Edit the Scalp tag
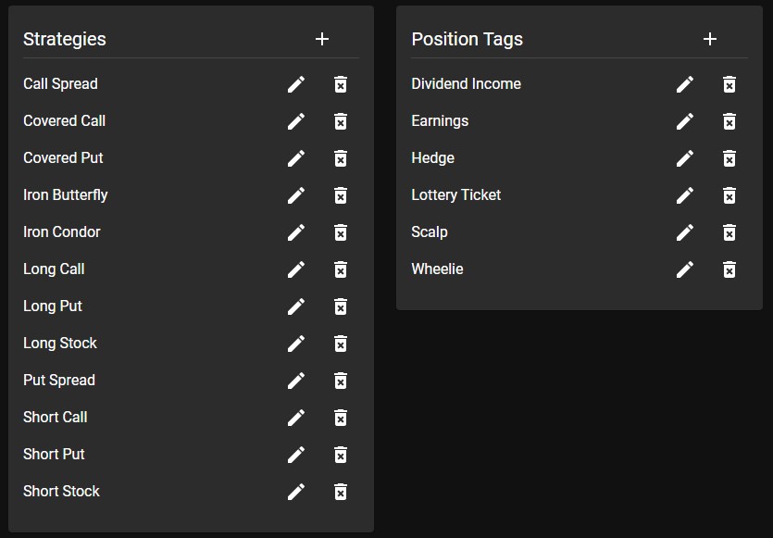 (x=685, y=232)
